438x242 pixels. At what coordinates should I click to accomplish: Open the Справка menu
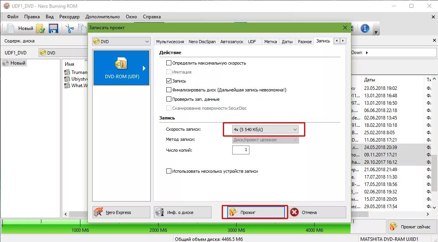[152, 17]
